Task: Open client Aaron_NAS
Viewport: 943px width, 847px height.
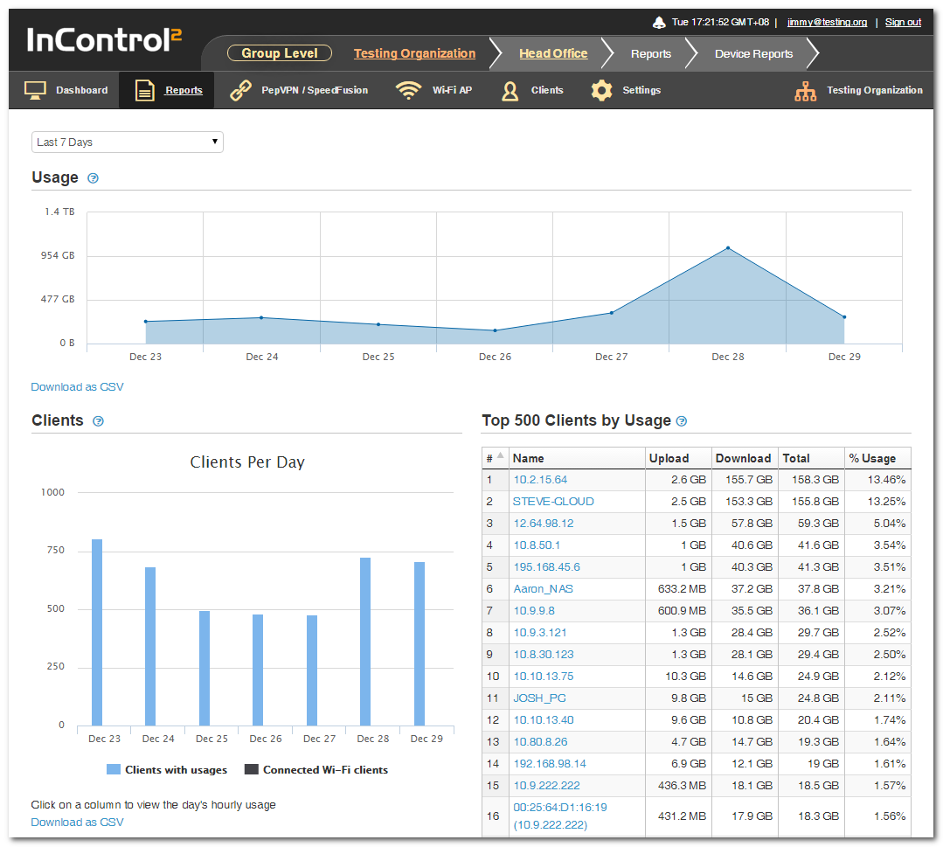Action: pos(543,589)
